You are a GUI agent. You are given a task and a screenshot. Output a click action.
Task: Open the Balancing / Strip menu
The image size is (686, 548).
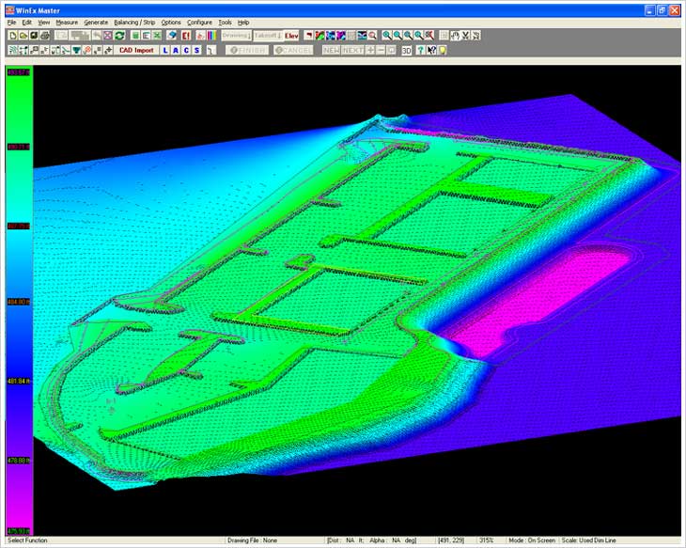click(134, 23)
